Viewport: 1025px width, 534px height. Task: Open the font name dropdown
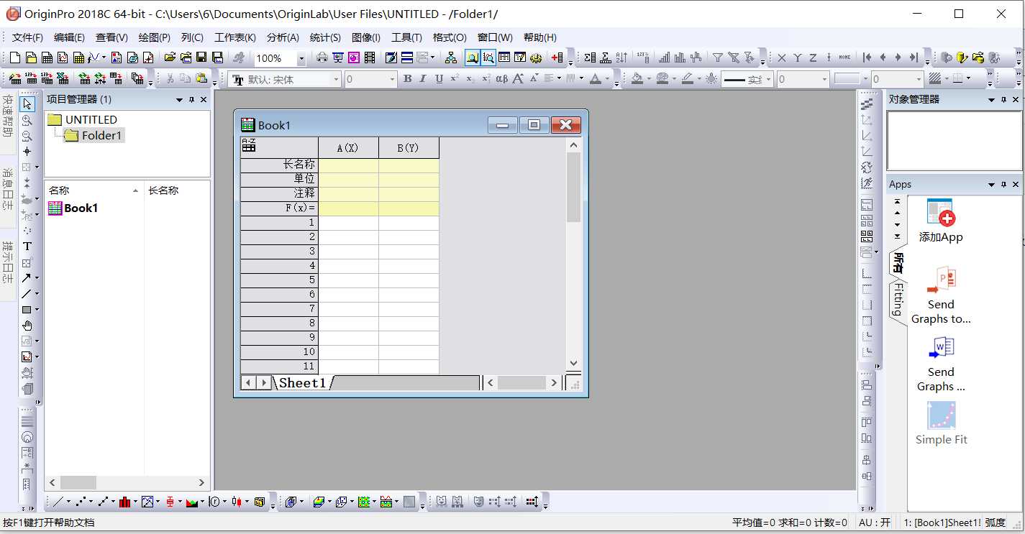[x=335, y=79]
